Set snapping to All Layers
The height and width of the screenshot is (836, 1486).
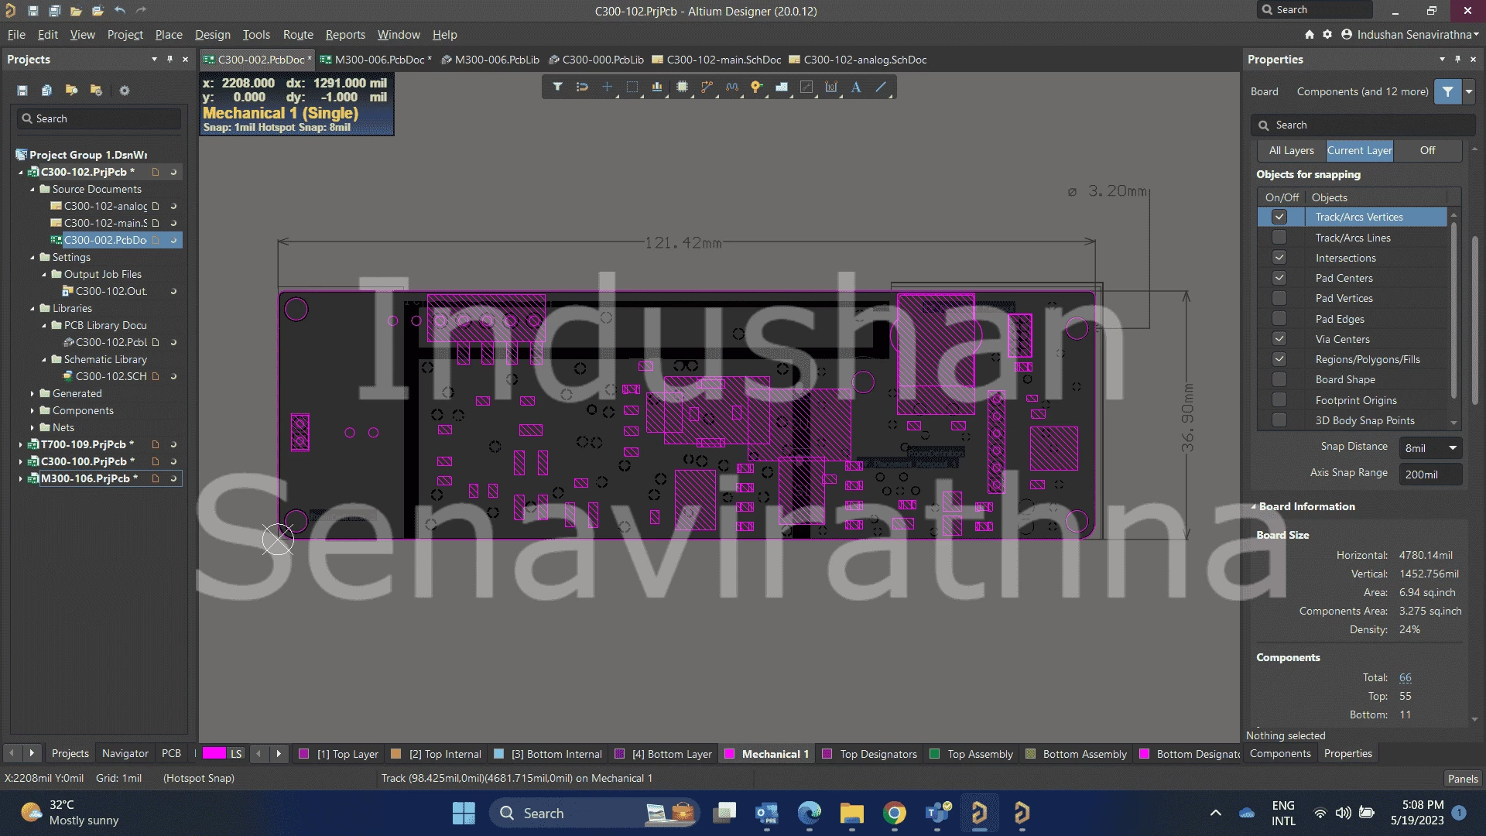[x=1291, y=151]
